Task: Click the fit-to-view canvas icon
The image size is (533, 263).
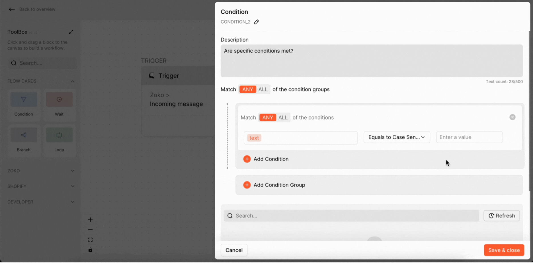Action: [x=90, y=240]
